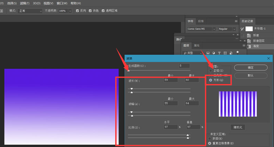Screen dimensions: 274x147
Task: Open the Character panel menu icon
Action: (x=236, y=21)
